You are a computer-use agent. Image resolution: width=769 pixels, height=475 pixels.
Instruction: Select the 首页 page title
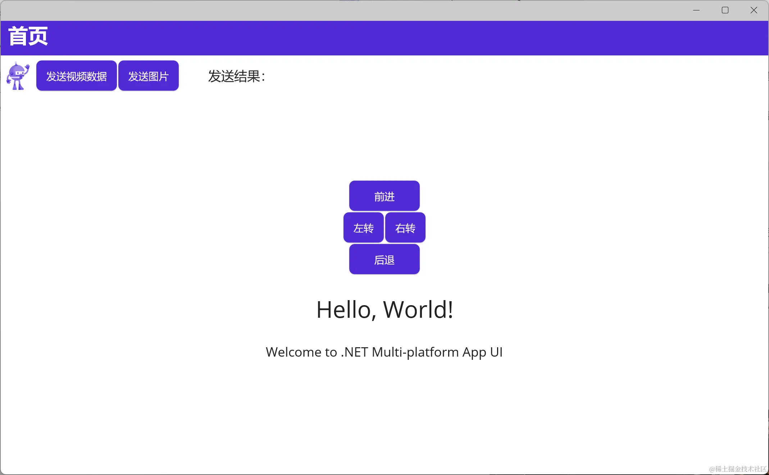[x=28, y=36]
